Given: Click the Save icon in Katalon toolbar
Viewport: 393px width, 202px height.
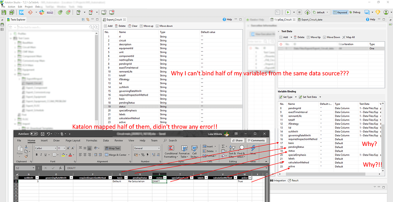Looking at the screenshot, I should click(4, 12).
